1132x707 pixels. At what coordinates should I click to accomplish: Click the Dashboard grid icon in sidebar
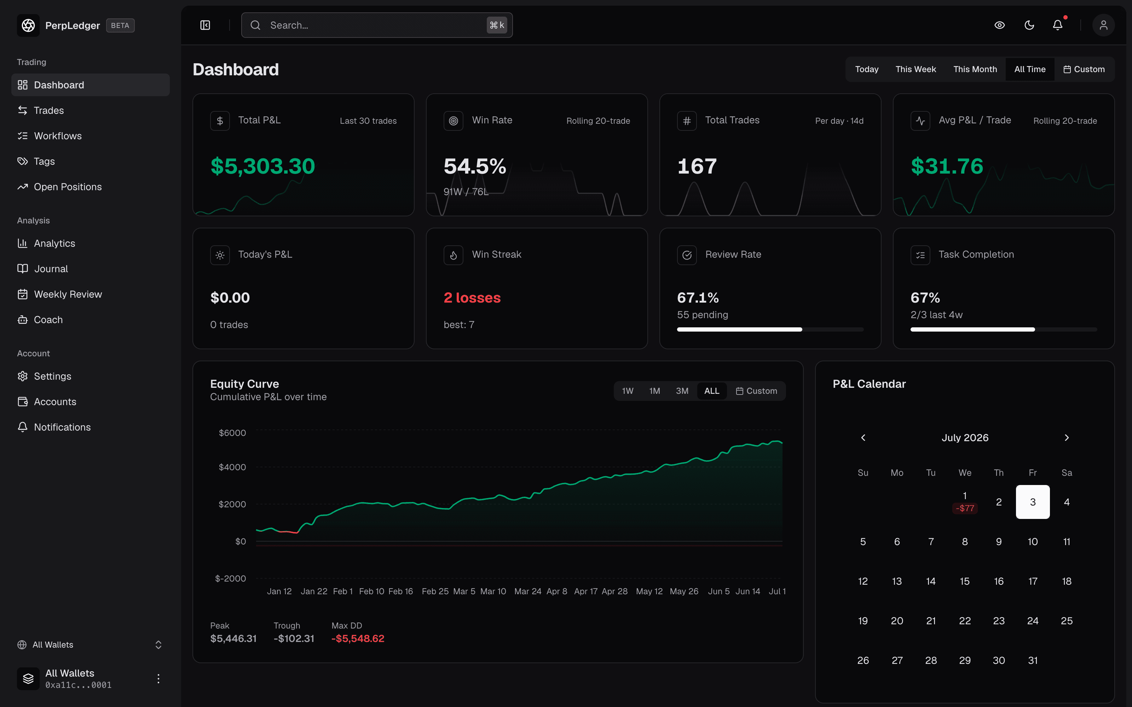(22, 85)
